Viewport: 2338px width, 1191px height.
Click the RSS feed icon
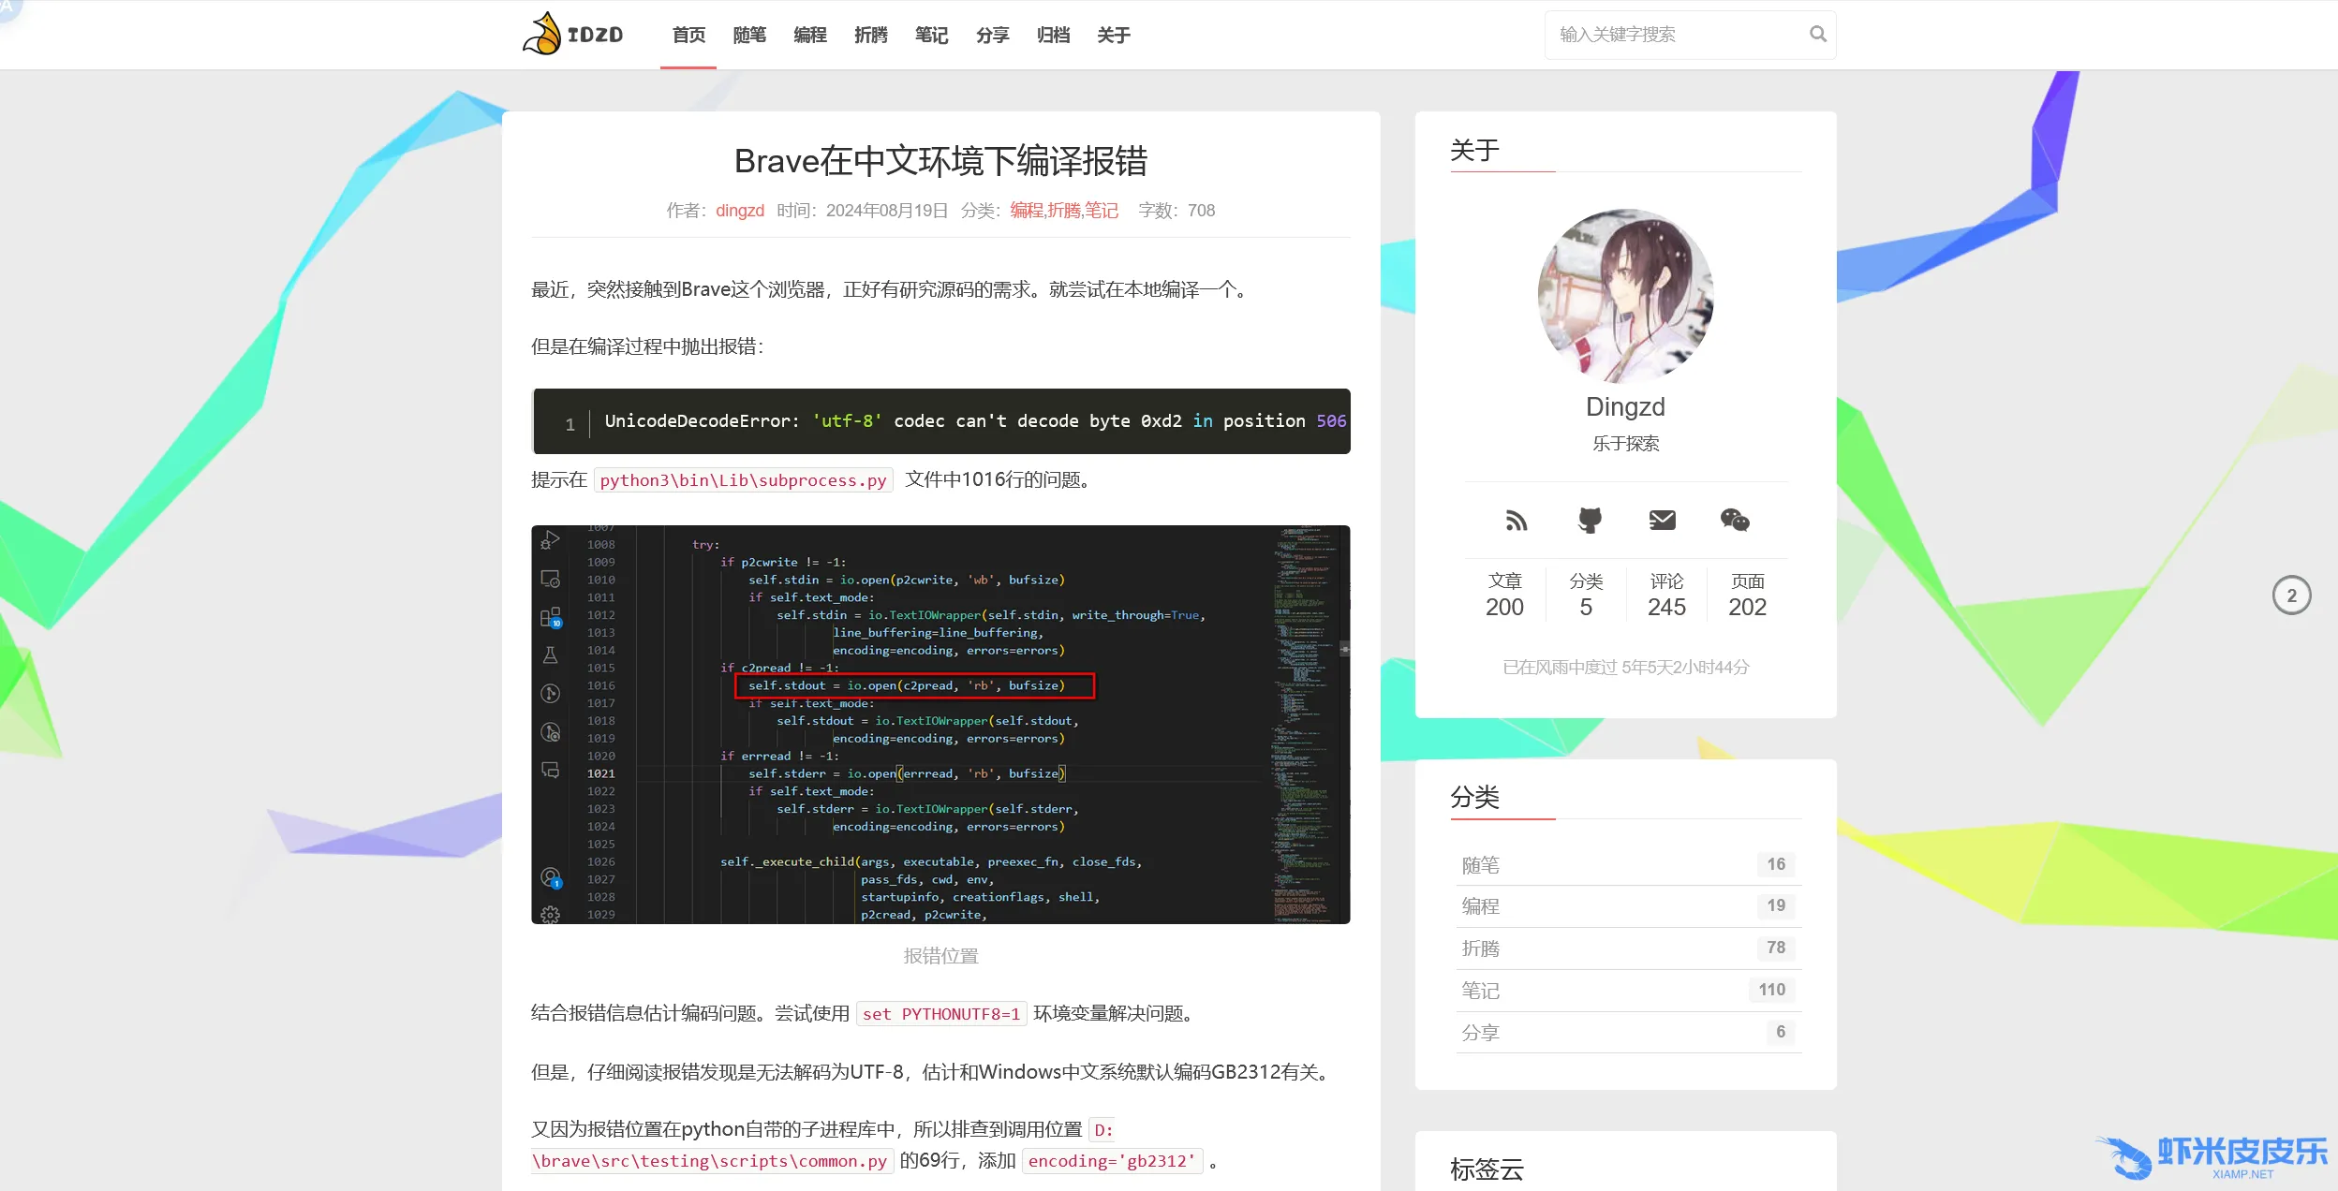tap(1516, 520)
